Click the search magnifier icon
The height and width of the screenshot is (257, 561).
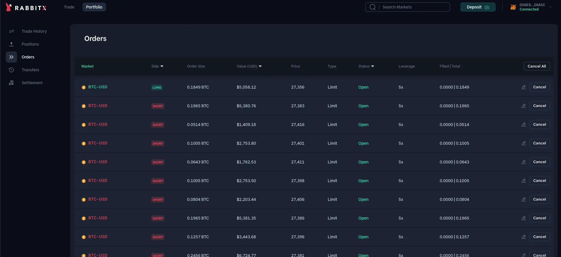(372, 7)
